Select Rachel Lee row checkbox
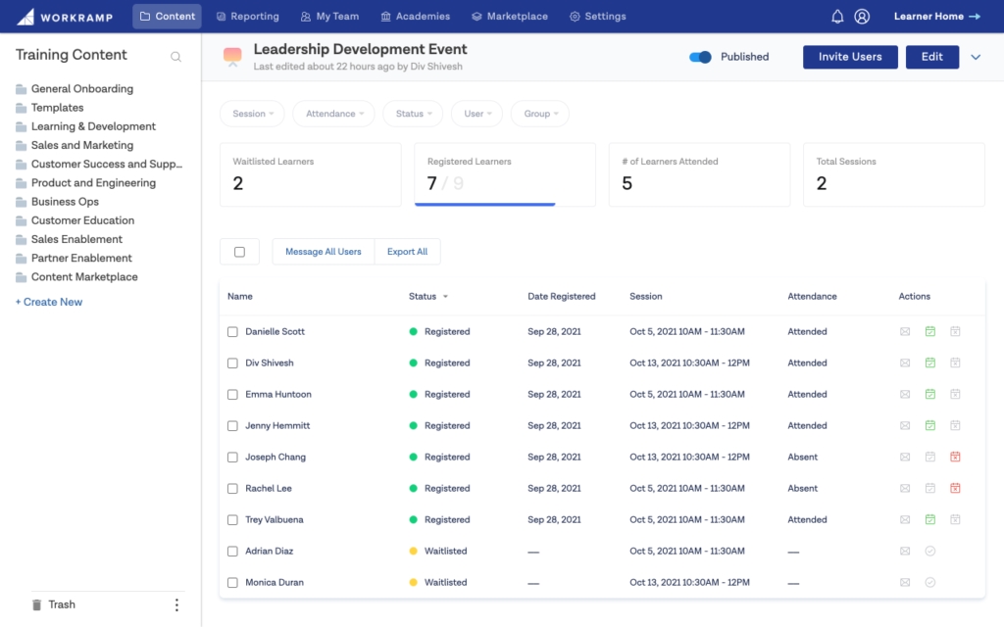The width and height of the screenshot is (1004, 627). (232, 489)
